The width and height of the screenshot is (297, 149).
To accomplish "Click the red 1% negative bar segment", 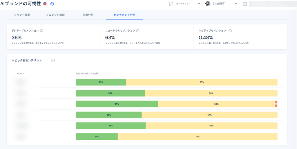I will (276, 104).
